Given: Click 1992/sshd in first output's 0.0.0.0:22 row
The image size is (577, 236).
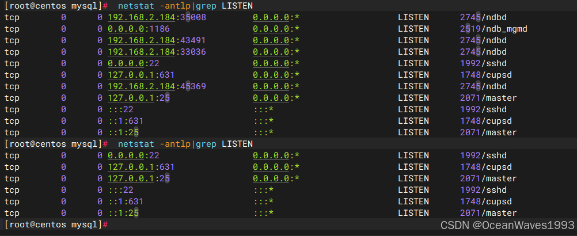Looking at the screenshot, I should pos(483,63).
